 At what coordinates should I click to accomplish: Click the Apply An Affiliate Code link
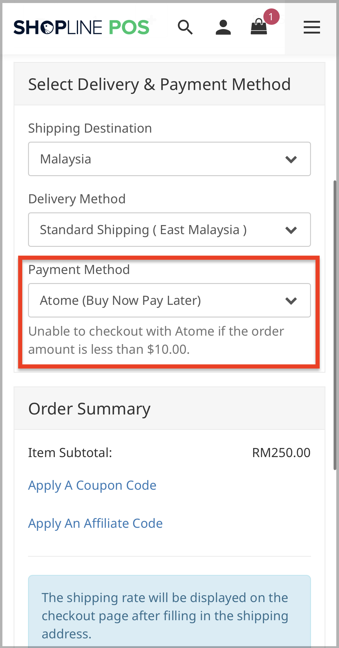pos(96,524)
